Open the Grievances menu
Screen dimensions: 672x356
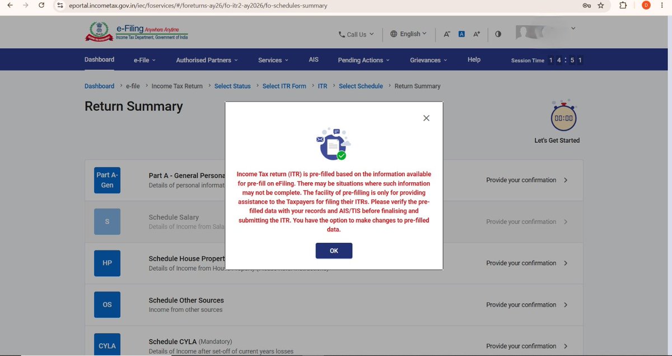(x=428, y=60)
